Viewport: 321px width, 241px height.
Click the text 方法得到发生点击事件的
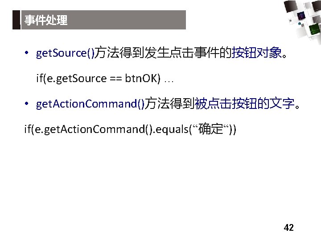click(163, 53)
